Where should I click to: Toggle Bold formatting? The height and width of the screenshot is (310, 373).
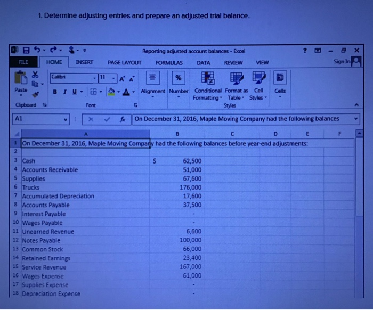coord(55,92)
